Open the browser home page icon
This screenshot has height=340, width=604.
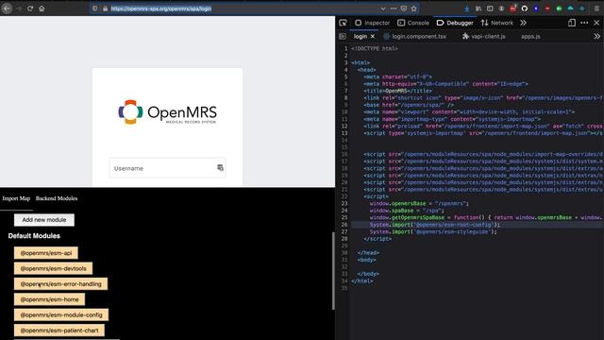point(42,8)
